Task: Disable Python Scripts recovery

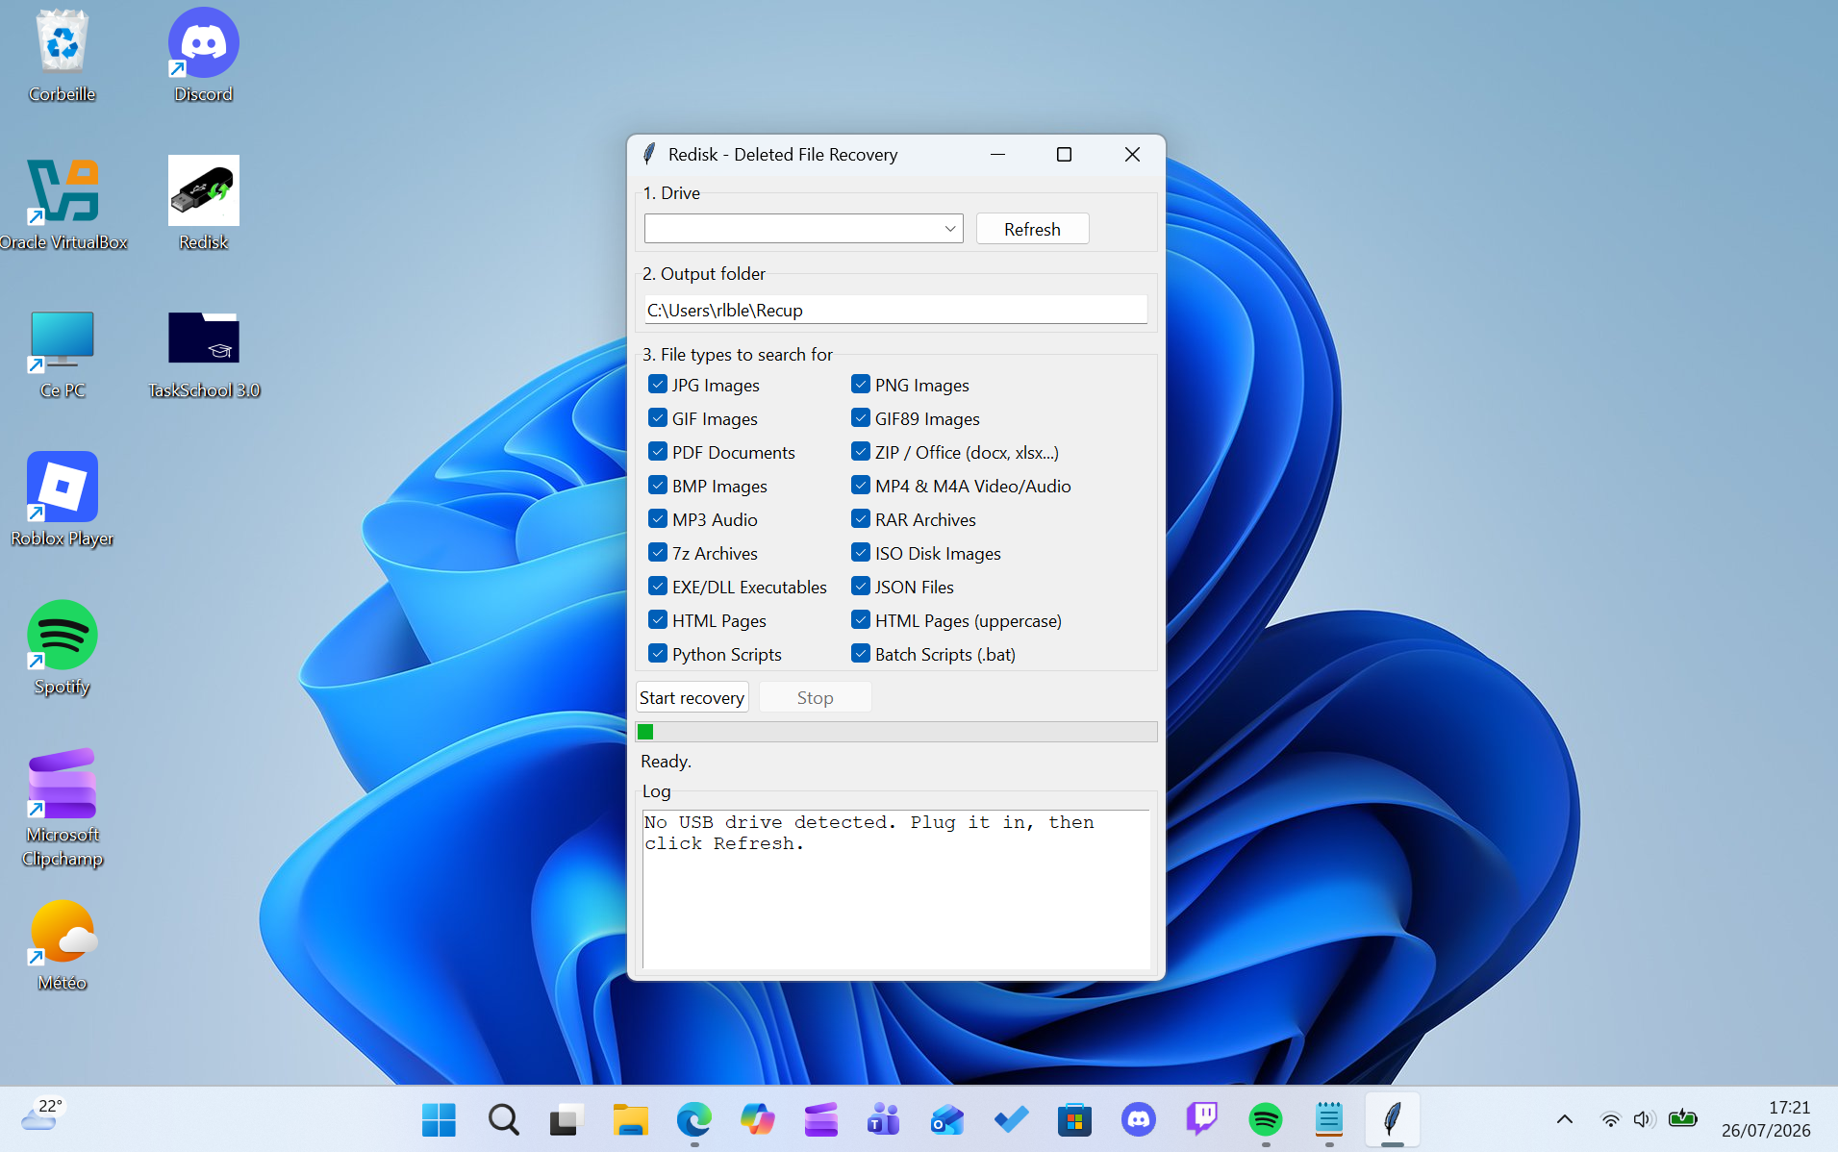Action: (x=658, y=654)
